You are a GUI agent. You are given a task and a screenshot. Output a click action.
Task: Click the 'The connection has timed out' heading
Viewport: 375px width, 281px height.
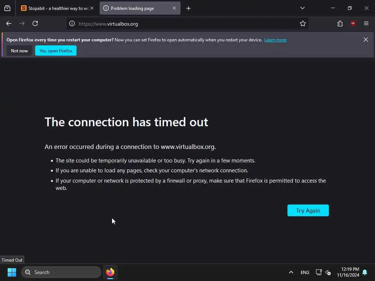[x=126, y=122]
